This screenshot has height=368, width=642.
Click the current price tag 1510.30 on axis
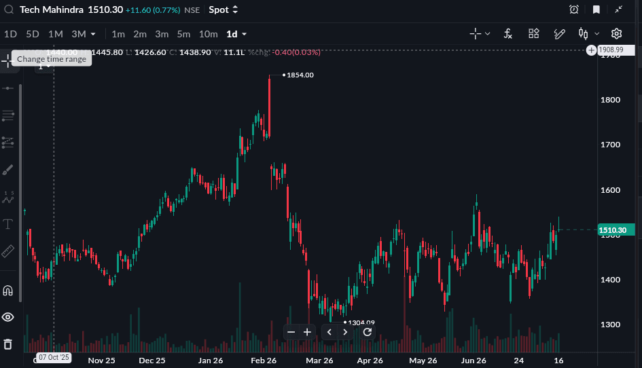(x=616, y=230)
